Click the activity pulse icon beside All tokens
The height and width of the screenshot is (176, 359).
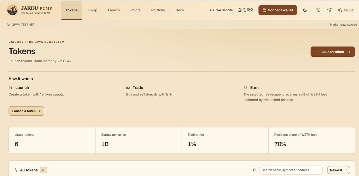pos(16,170)
